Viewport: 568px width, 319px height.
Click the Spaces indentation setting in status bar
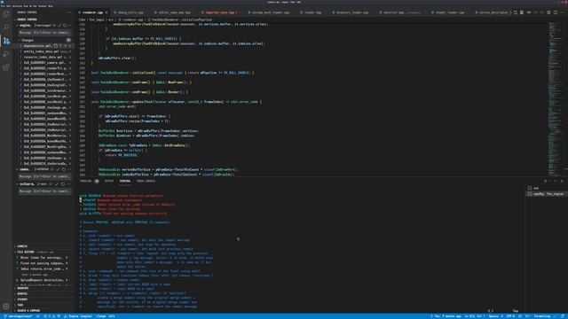click(x=495, y=316)
